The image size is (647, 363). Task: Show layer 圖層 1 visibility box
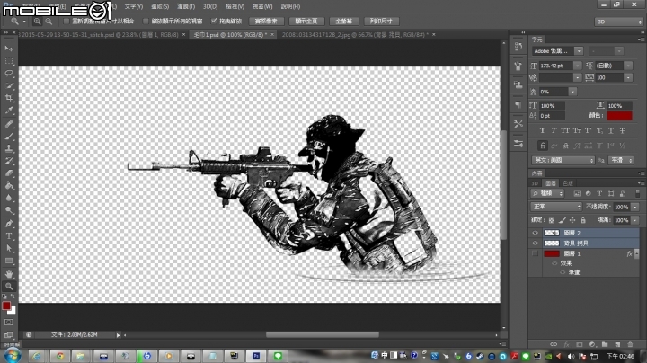click(x=536, y=254)
